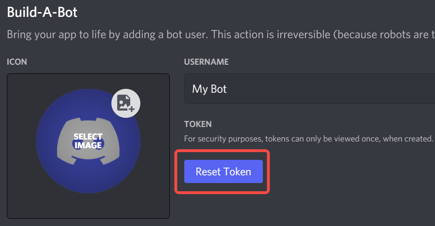The height and width of the screenshot is (226, 435).
Task: Focus the My Bot username field
Action: tap(309, 89)
